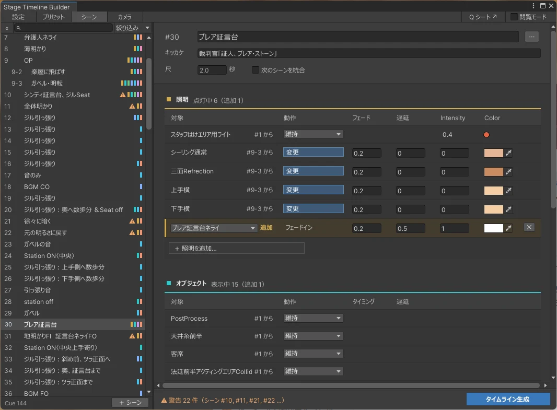Open the Q シート external link button
557x410 pixels.
pos(483,17)
